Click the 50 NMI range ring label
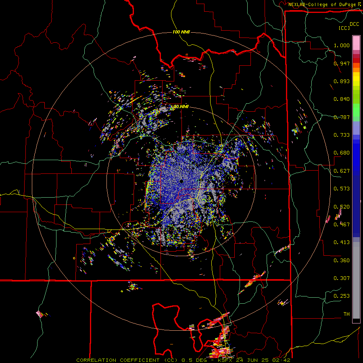 click(x=181, y=107)
